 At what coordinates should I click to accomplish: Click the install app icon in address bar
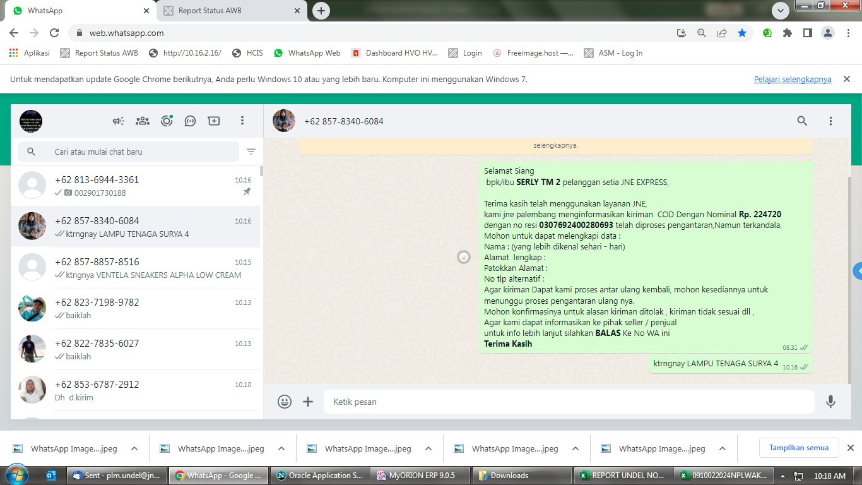(x=681, y=33)
